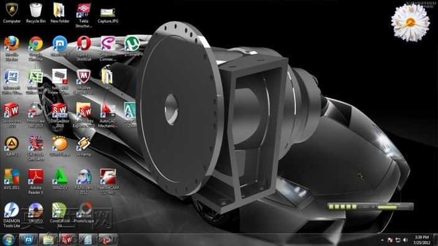The width and height of the screenshot is (438, 246).
Task: Launch the Tekla Structures shortcut
Action: tap(83, 16)
